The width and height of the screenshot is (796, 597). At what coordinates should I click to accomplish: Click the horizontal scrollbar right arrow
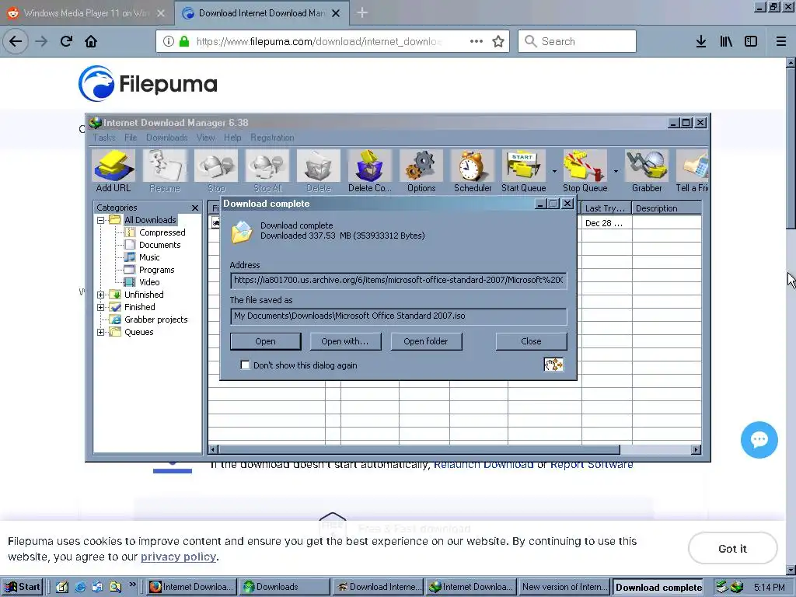tap(696, 449)
